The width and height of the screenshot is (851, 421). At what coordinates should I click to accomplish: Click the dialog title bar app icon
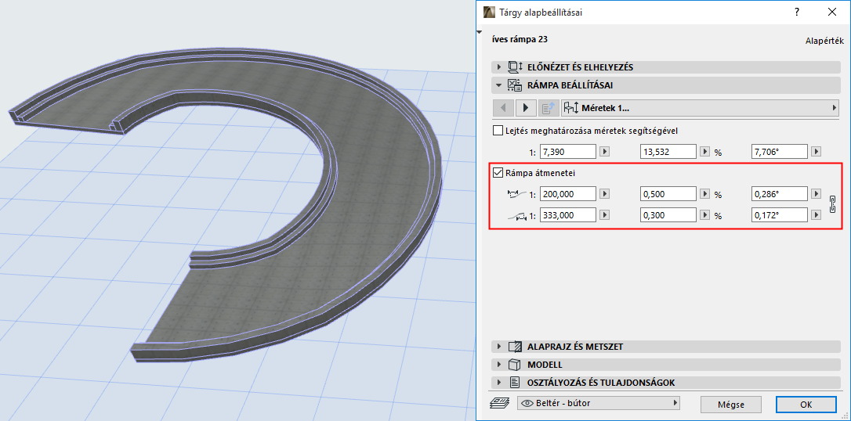(x=490, y=12)
